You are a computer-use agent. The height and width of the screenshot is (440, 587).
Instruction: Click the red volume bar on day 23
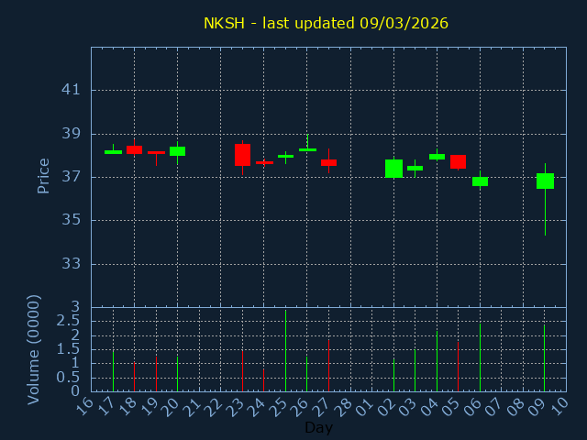click(x=242, y=371)
